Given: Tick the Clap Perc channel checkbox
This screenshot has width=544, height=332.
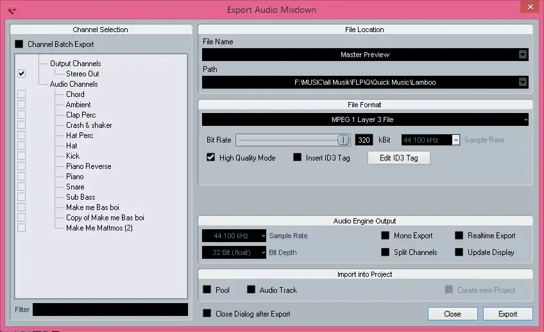Looking at the screenshot, I should [x=22, y=114].
